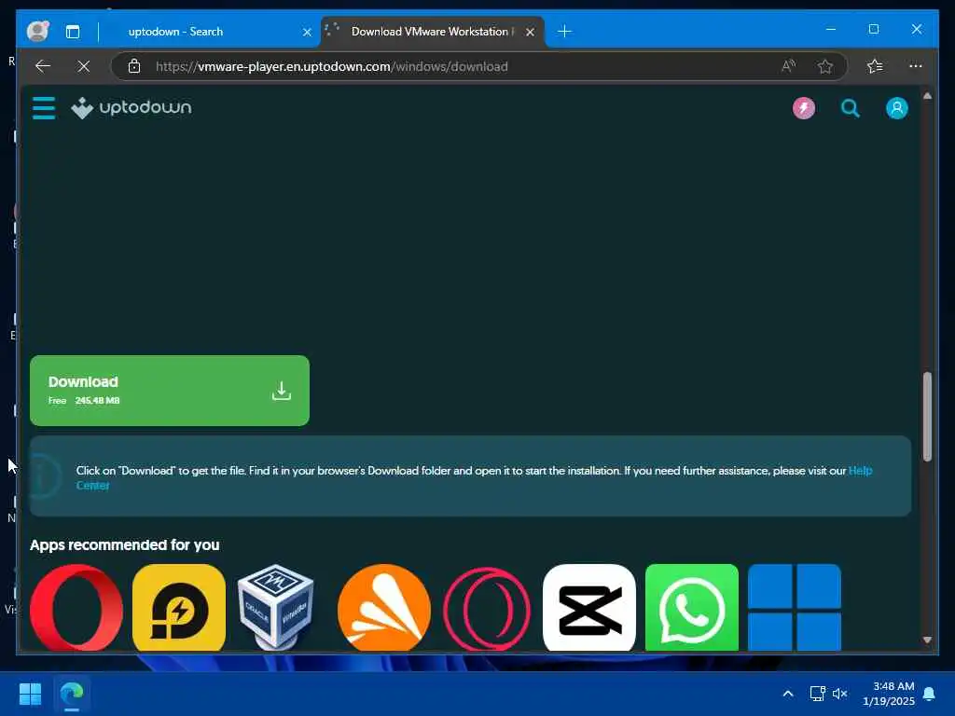Click the muted volume tray icon

click(x=840, y=694)
